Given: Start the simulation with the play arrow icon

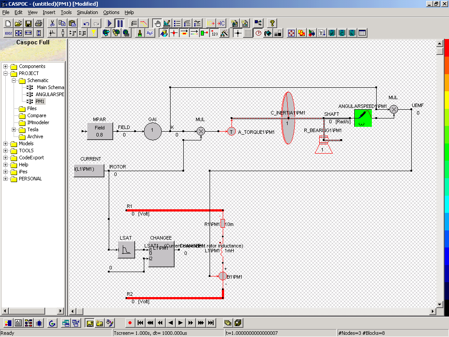Looking at the screenshot, I should [x=109, y=23].
